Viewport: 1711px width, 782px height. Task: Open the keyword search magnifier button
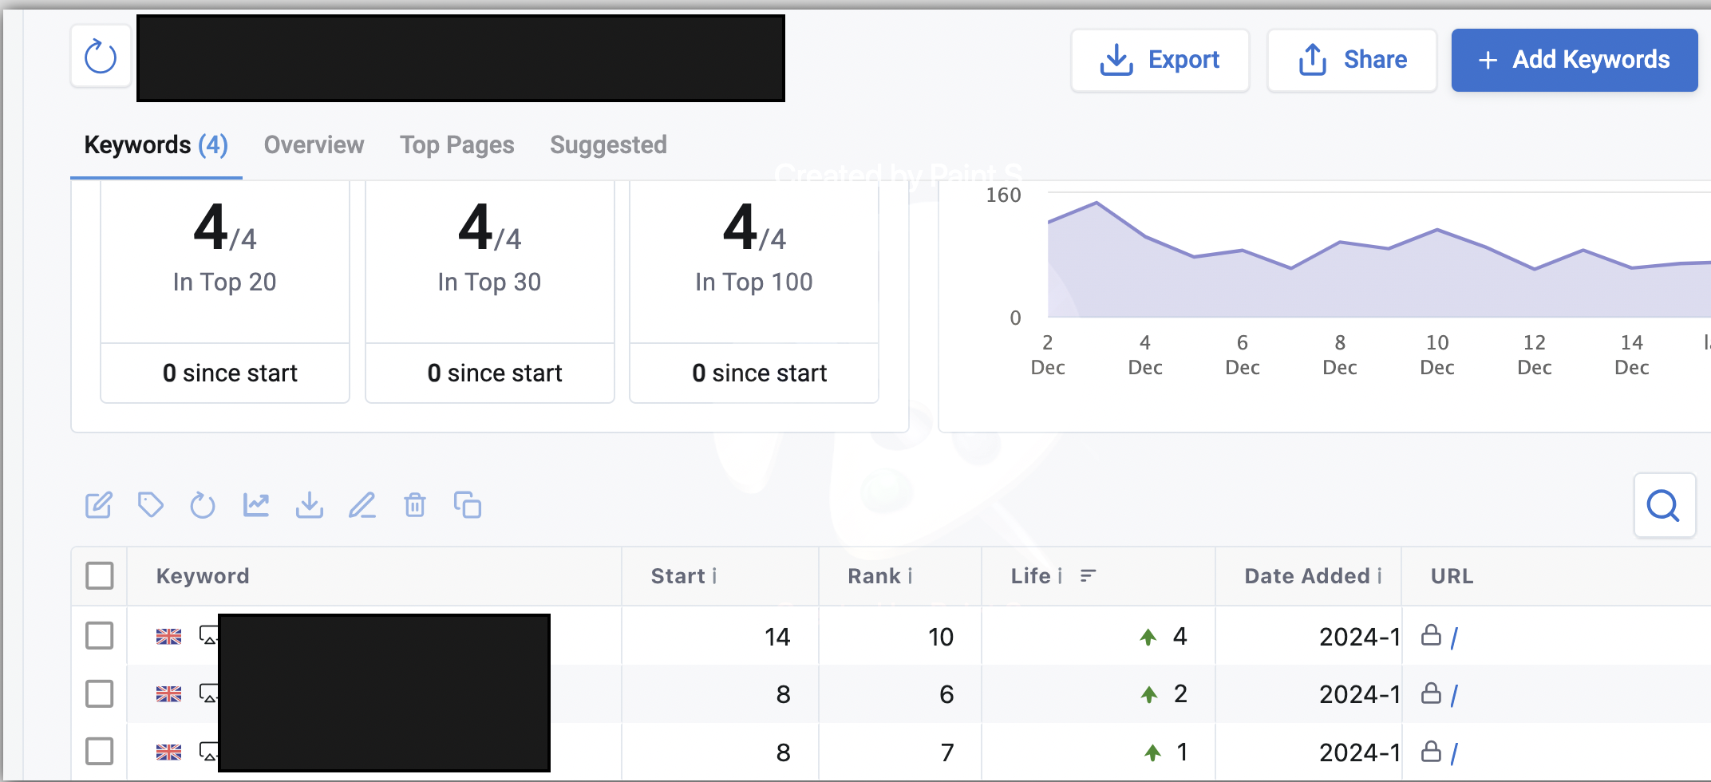coord(1664,505)
